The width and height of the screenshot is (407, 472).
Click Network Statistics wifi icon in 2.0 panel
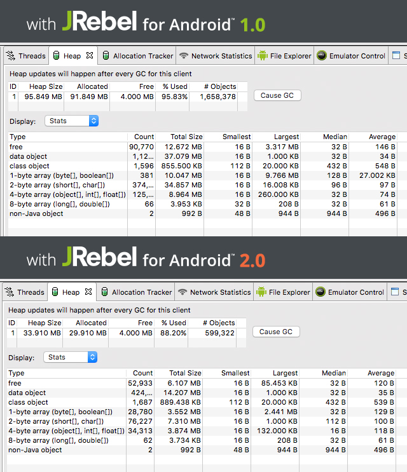[x=183, y=292]
